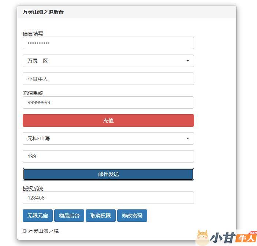Click the masked password field under 信息填写
Screen dimensions: 257x246
pos(108,43)
